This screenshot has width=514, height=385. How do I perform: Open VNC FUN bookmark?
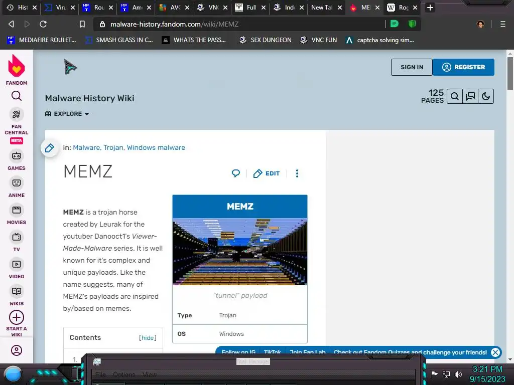pos(319,40)
